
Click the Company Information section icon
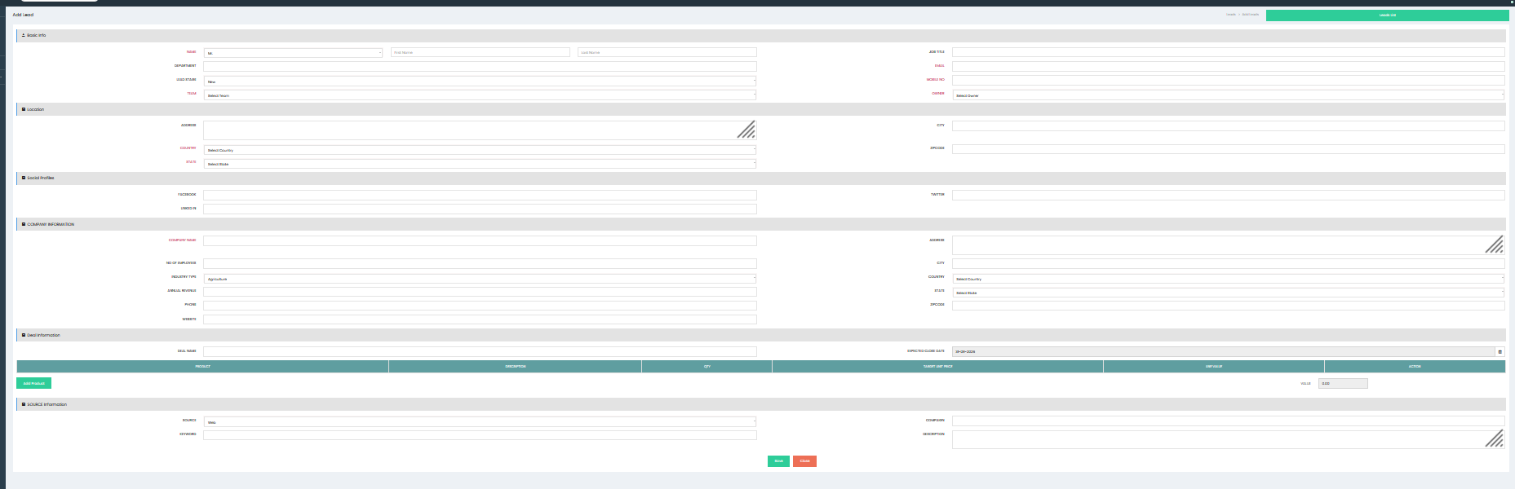tap(24, 224)
